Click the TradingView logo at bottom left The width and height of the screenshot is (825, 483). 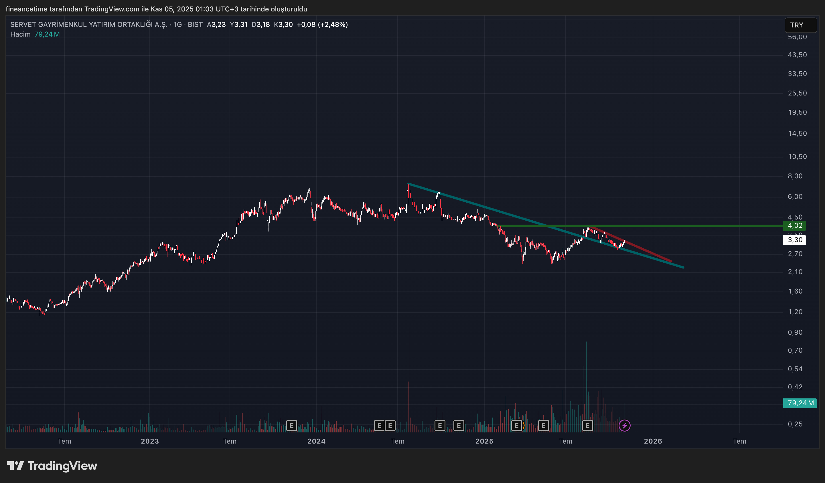pyautogui.click(x=52, y=466)
